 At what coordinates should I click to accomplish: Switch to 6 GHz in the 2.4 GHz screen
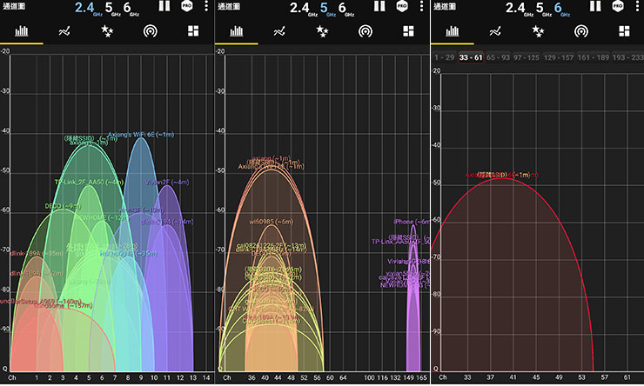coord(131,8)
